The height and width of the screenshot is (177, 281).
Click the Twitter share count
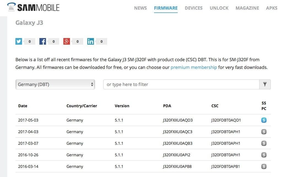(29, 41)
